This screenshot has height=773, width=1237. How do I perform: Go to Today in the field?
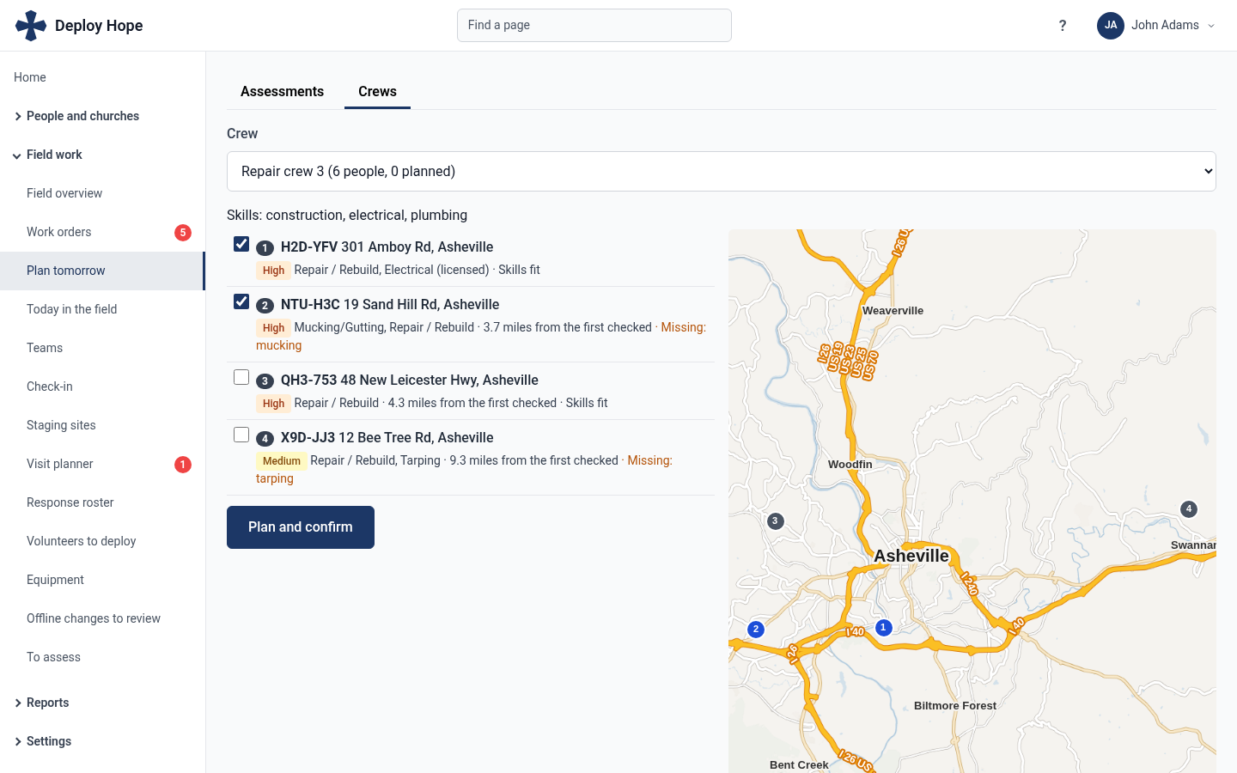103,309
